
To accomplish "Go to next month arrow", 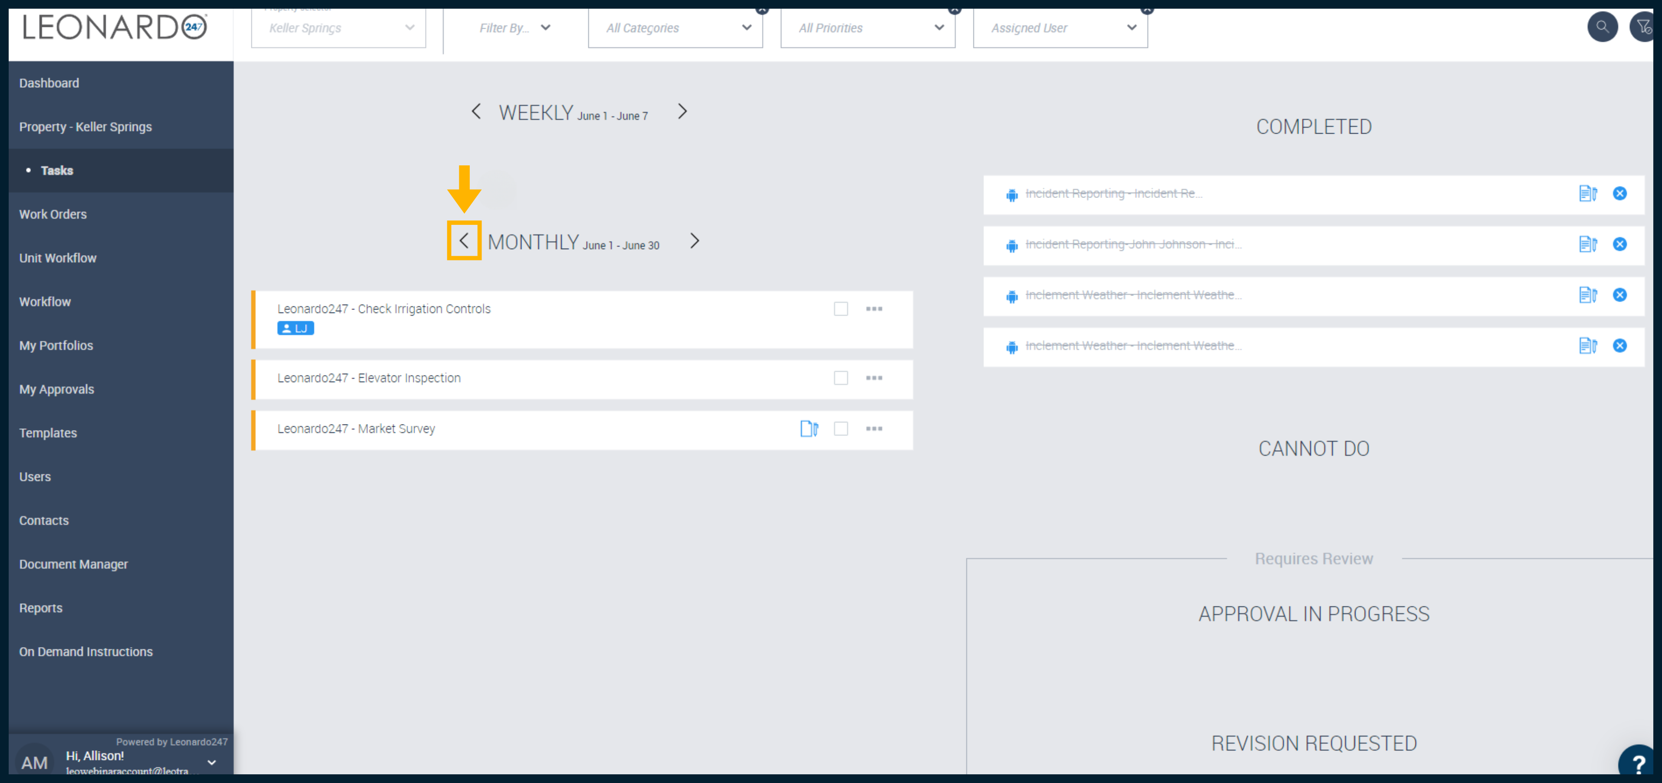I will (694, 240).
